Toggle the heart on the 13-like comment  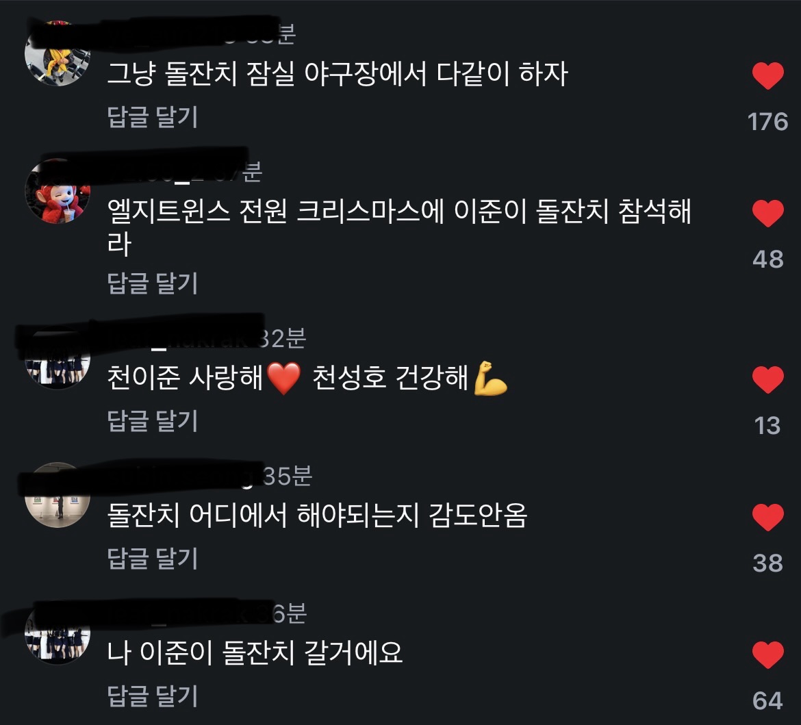pyautogui.click(x=767, y=380)
